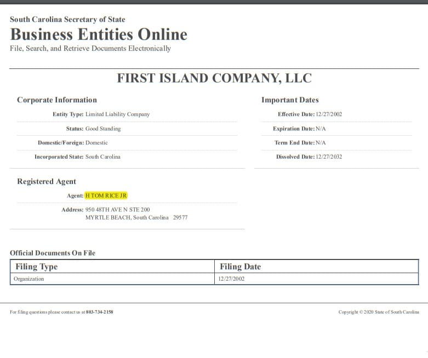Click the Good Standing status value
Viewport: 428px width, 358px height.
(103, 129)
